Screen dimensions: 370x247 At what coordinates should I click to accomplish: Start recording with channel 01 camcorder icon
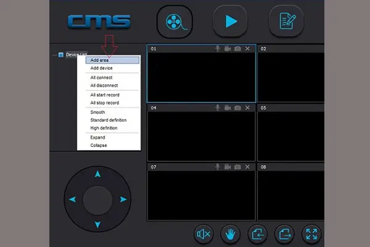click(228, 49)
